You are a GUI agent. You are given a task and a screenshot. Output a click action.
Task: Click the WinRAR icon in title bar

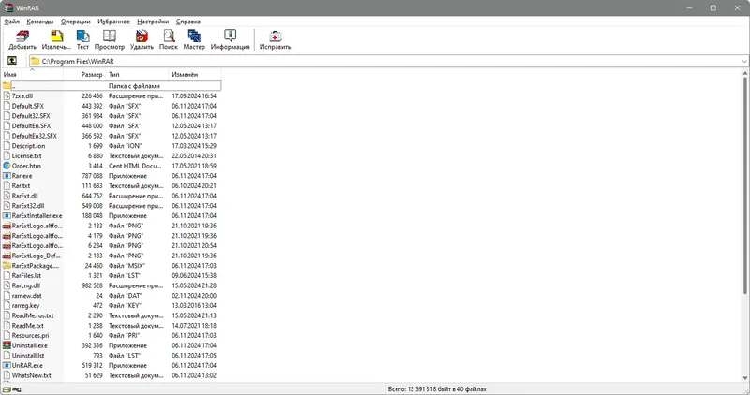[8, 7]
